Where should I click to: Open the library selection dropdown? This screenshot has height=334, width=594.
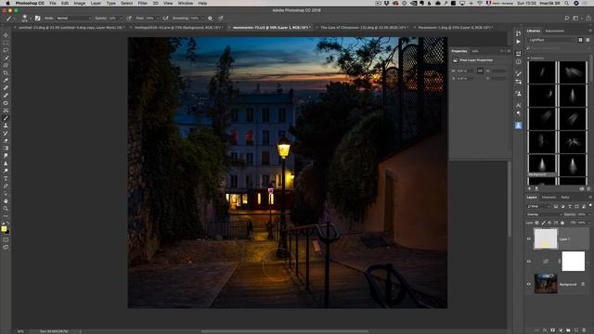pos(551,40)
